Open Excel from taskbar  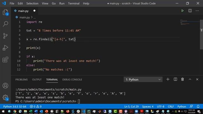point(31,111)
